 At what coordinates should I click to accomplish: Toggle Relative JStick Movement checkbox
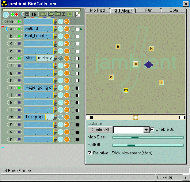tap(90, 153)
